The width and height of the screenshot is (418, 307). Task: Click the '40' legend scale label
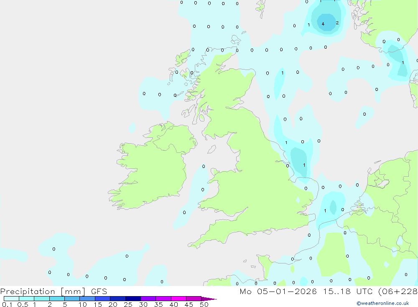click(173, 304)
